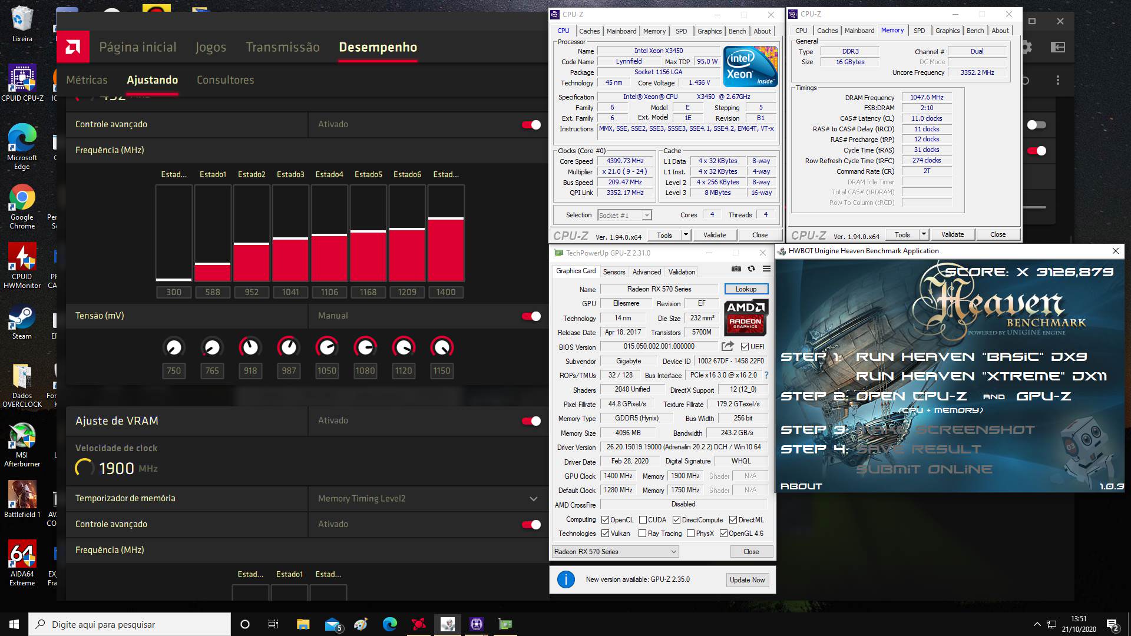Toggle the OpenCL checkbox in GPU-Z
The image size is (1131, 636).
tap(605, 520)
